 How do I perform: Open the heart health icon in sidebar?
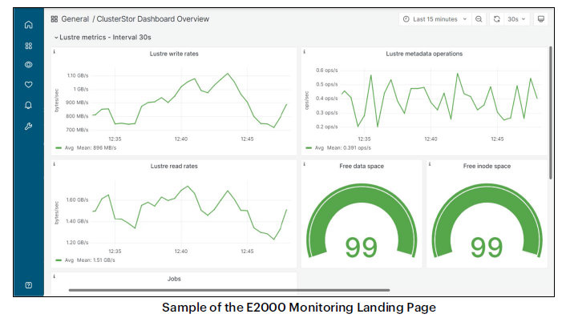pos(29,84)
